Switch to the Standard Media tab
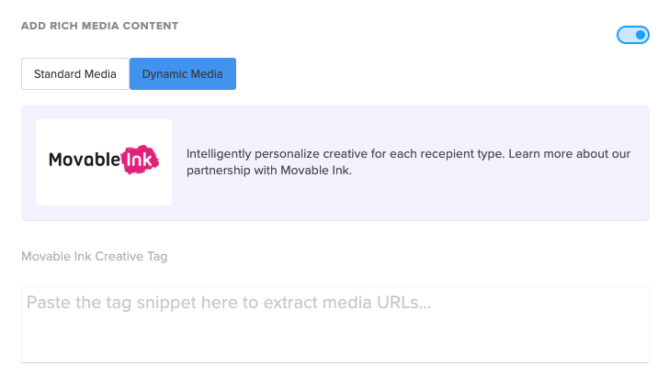The height and width of the screenshot is (388, 669). point(75,74)
